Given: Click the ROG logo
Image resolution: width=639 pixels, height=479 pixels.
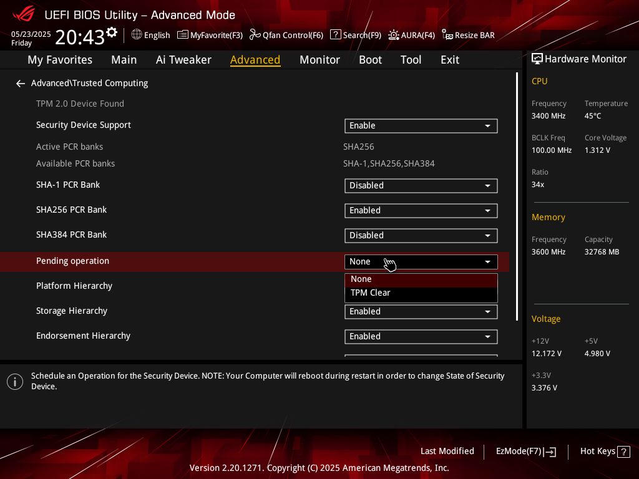Looking at the screenshot, I should pos(24,15).
